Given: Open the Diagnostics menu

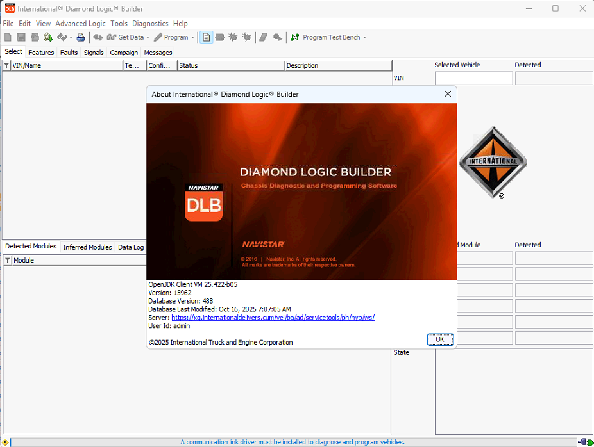Looking at the screenshot, I should pyautogui.click(x=150, y=23).
